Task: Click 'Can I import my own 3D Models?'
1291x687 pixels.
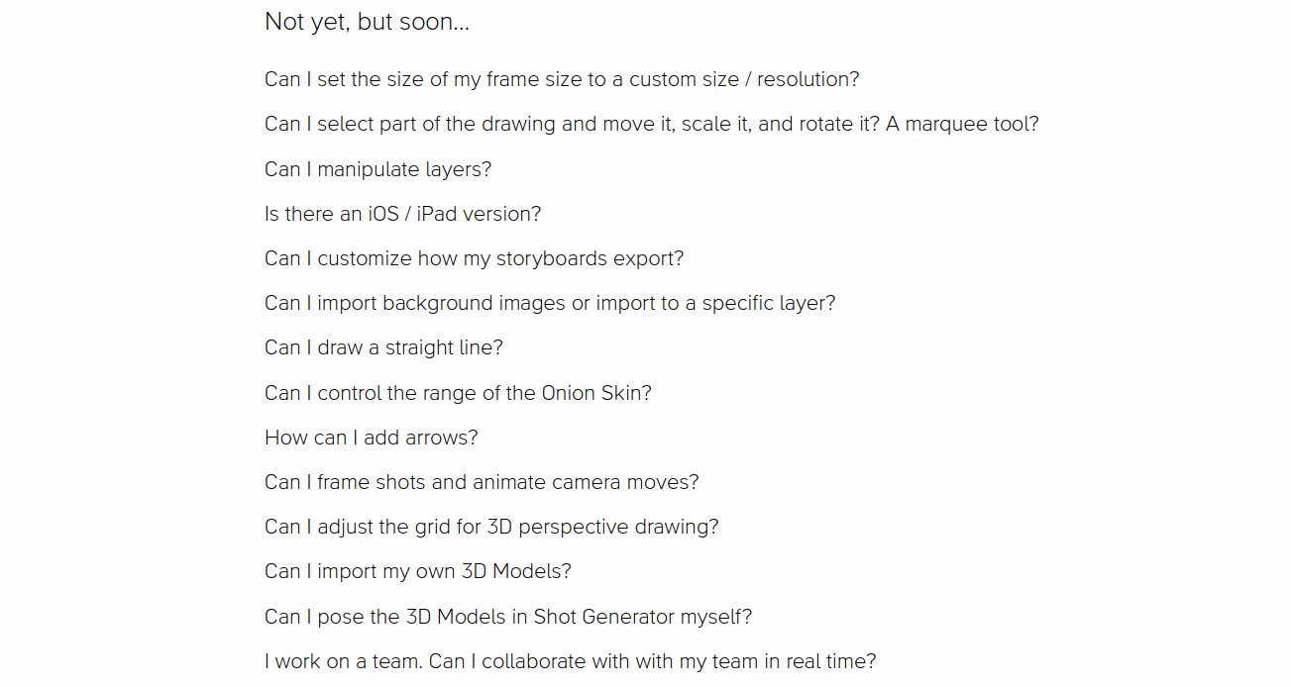Action: [x=418, y=571]
